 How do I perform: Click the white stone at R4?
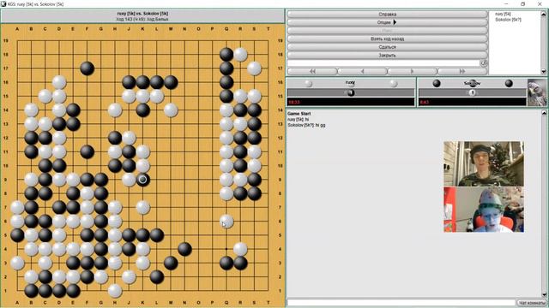pyautogui.click(x=240, y=249)
